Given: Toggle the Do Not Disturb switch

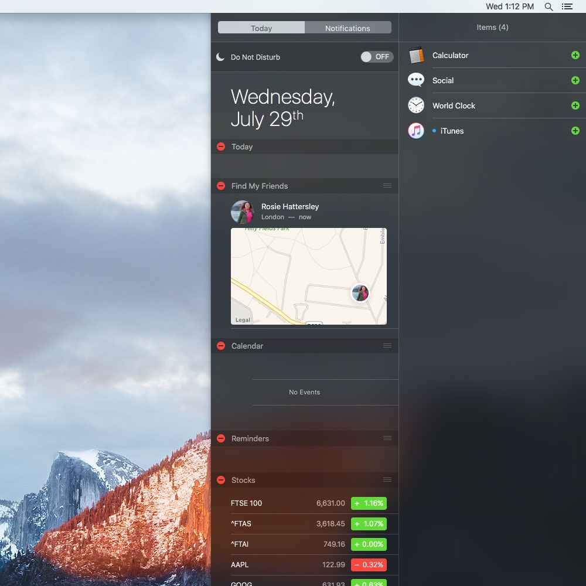Looking at the screenshot, I should (377, 57).
